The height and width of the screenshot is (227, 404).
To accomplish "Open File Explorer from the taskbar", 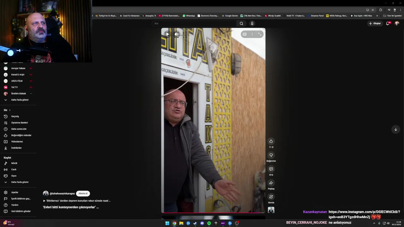I will tap(181, 223).
